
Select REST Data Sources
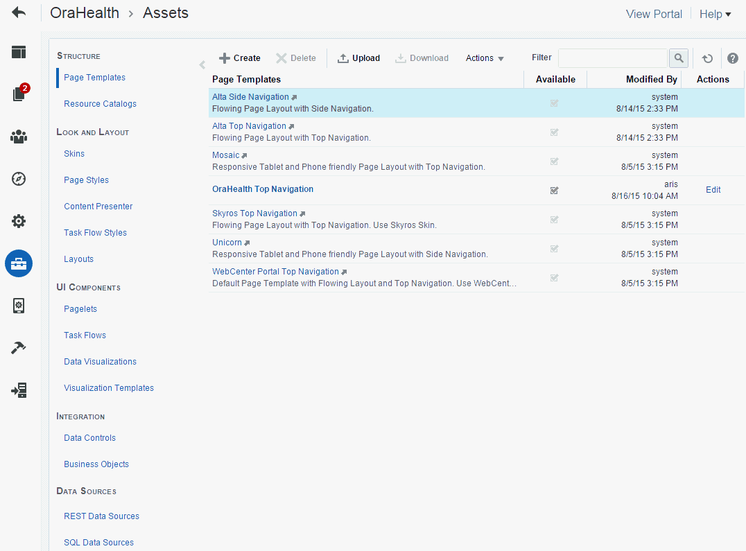click(x=101, y=516)
